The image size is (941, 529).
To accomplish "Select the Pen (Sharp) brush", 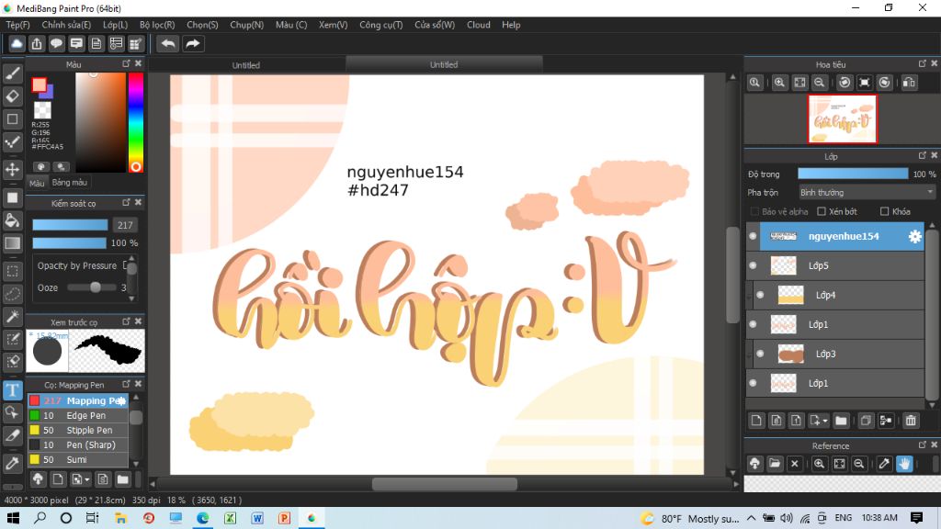I will (x=78, y=445).
